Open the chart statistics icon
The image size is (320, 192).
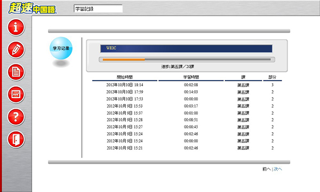(x=16, y=94)
